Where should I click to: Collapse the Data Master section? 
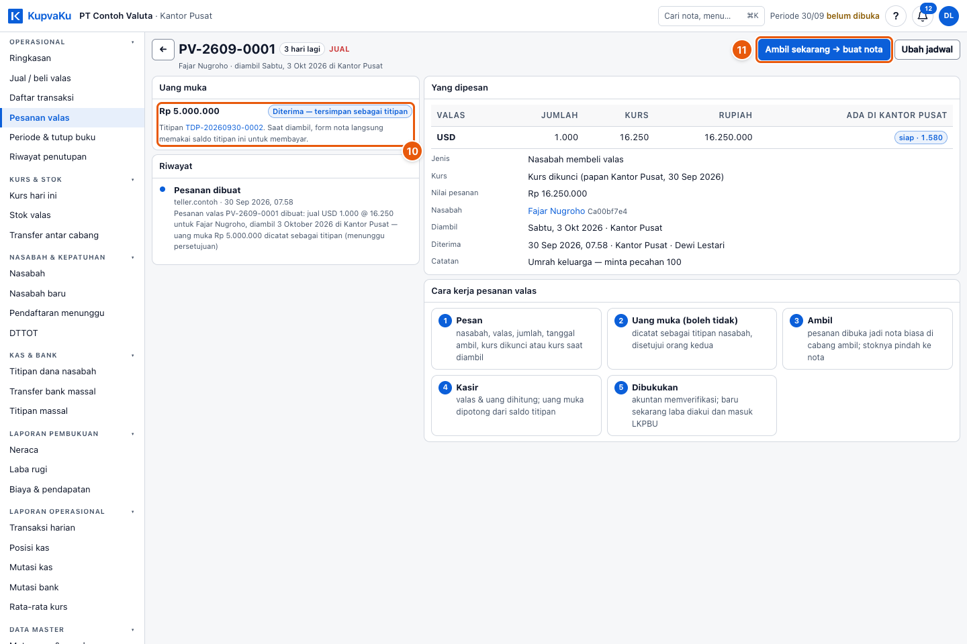pyautogui.click(x=133, y=630)
